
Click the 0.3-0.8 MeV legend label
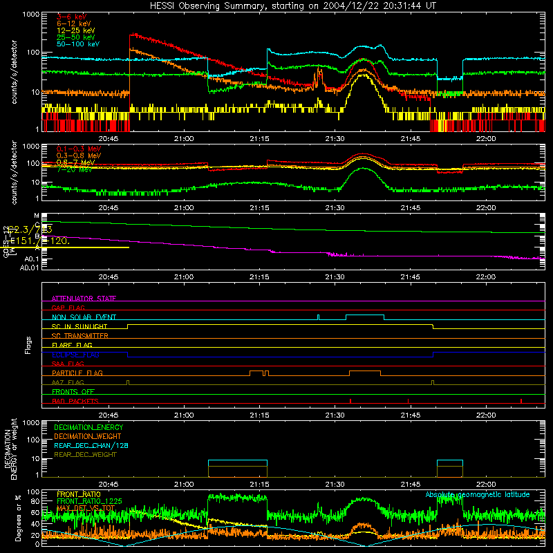[x=79, y=156]
